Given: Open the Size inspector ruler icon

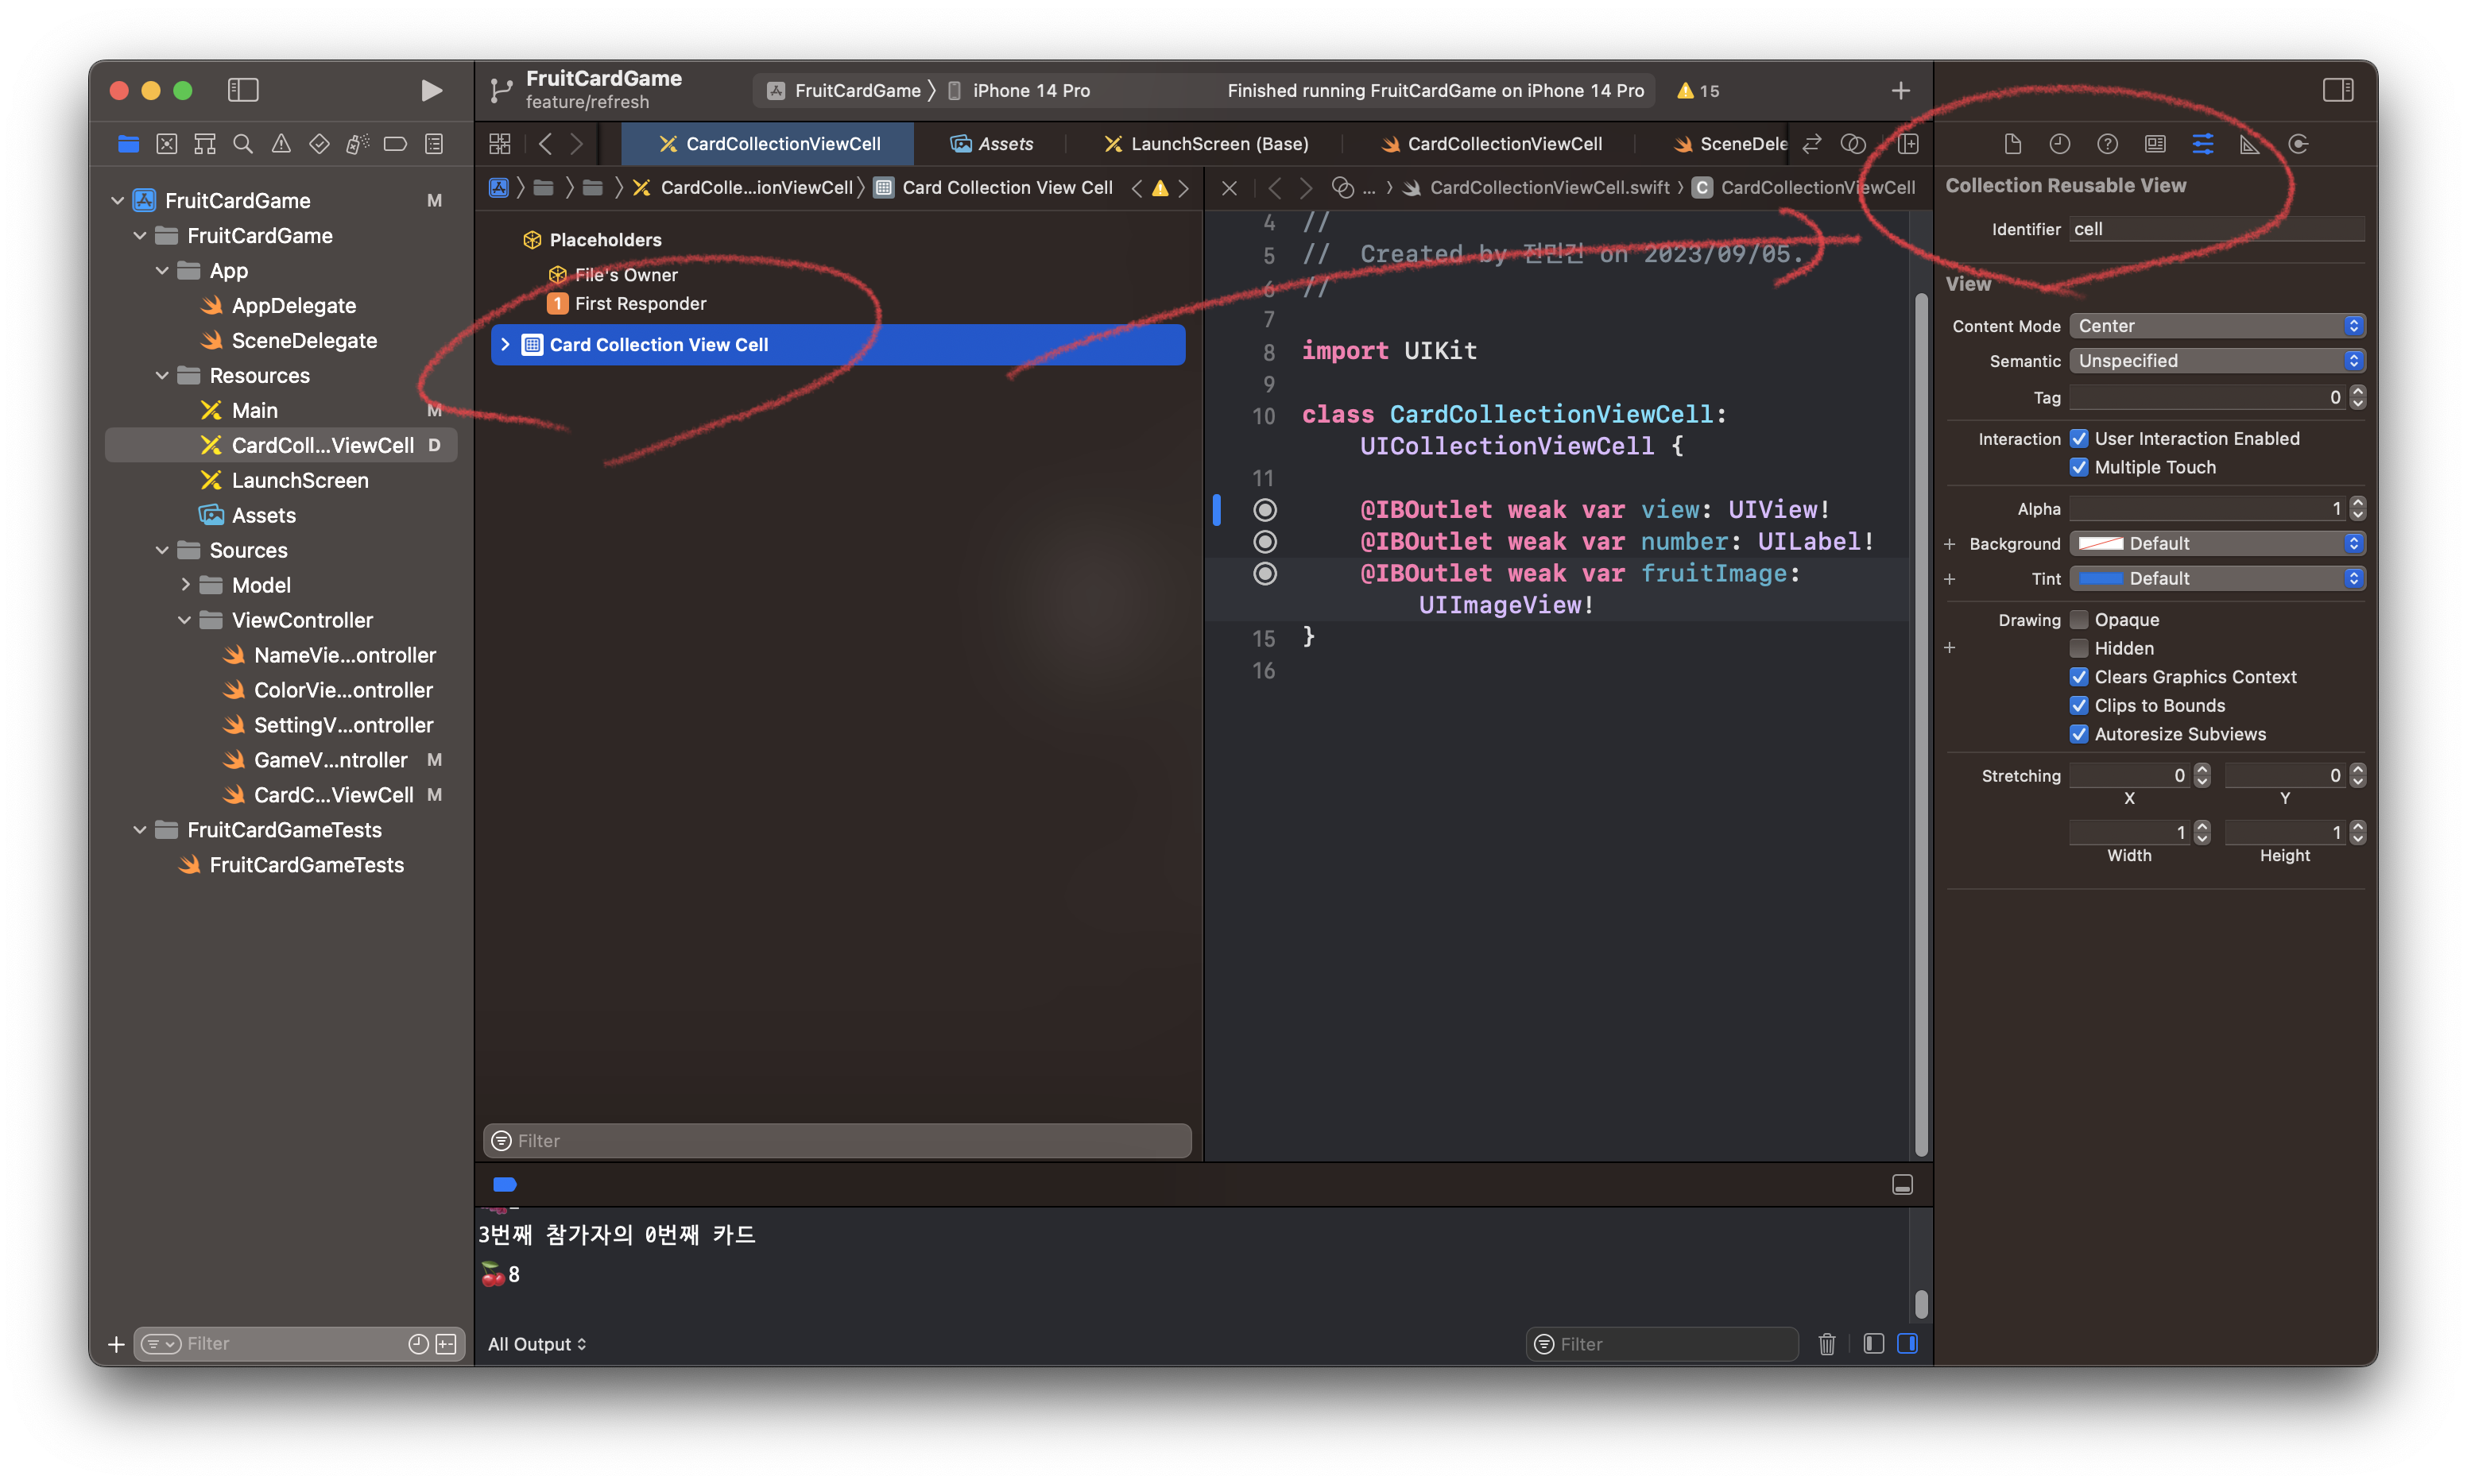Looking at the screenshot, I should click(x=2250, y=144).
